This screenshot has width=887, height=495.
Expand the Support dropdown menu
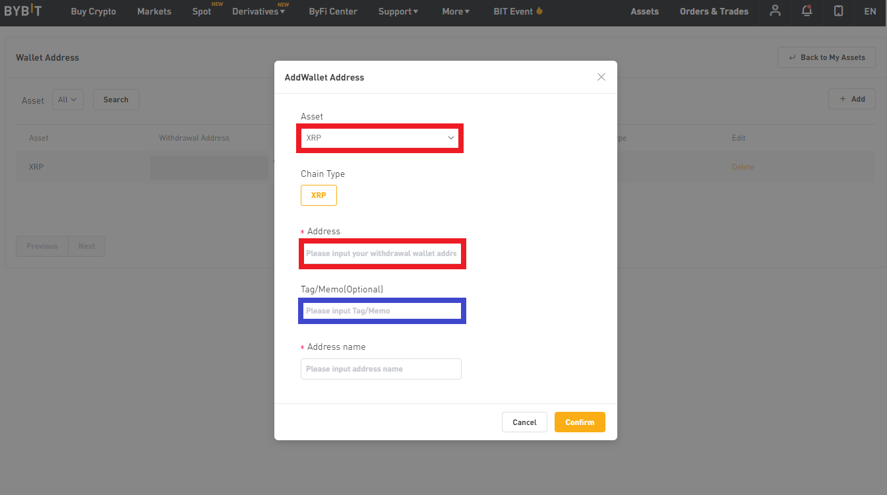[398, 11]
